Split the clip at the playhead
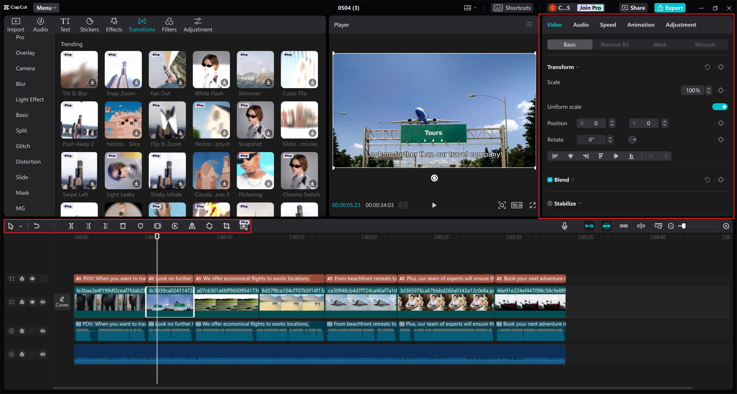This screenshot has width=737, height=394. 71,226
